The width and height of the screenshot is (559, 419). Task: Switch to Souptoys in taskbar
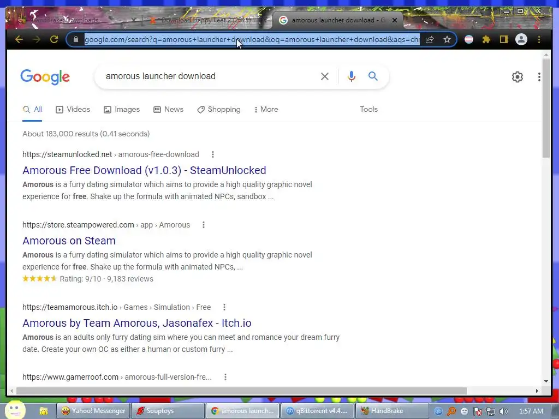[x=168, y=411]
